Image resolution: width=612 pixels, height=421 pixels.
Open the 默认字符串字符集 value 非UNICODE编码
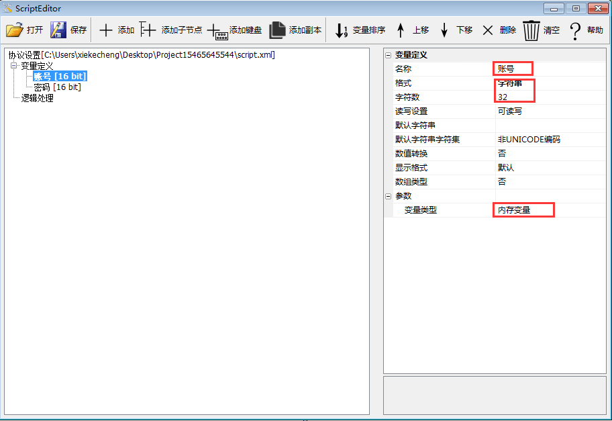tap(550, 140)
